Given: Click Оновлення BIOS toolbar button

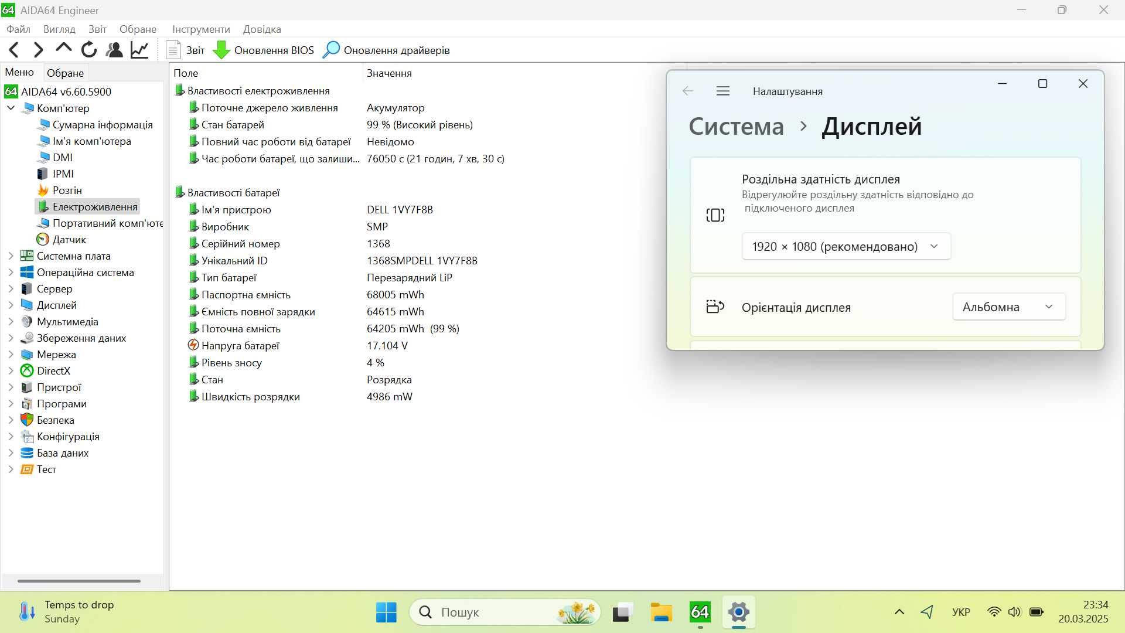Looking at the screenshot, I should click(x=263, y=50).
